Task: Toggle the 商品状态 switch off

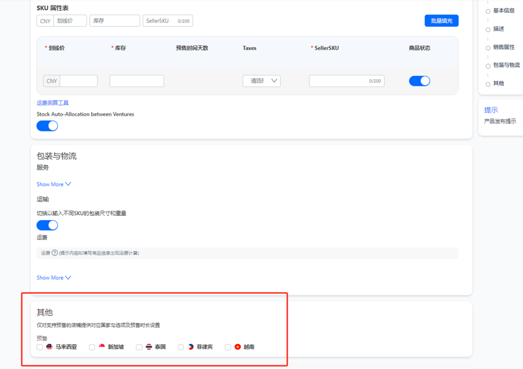Action: click(419, 81)
